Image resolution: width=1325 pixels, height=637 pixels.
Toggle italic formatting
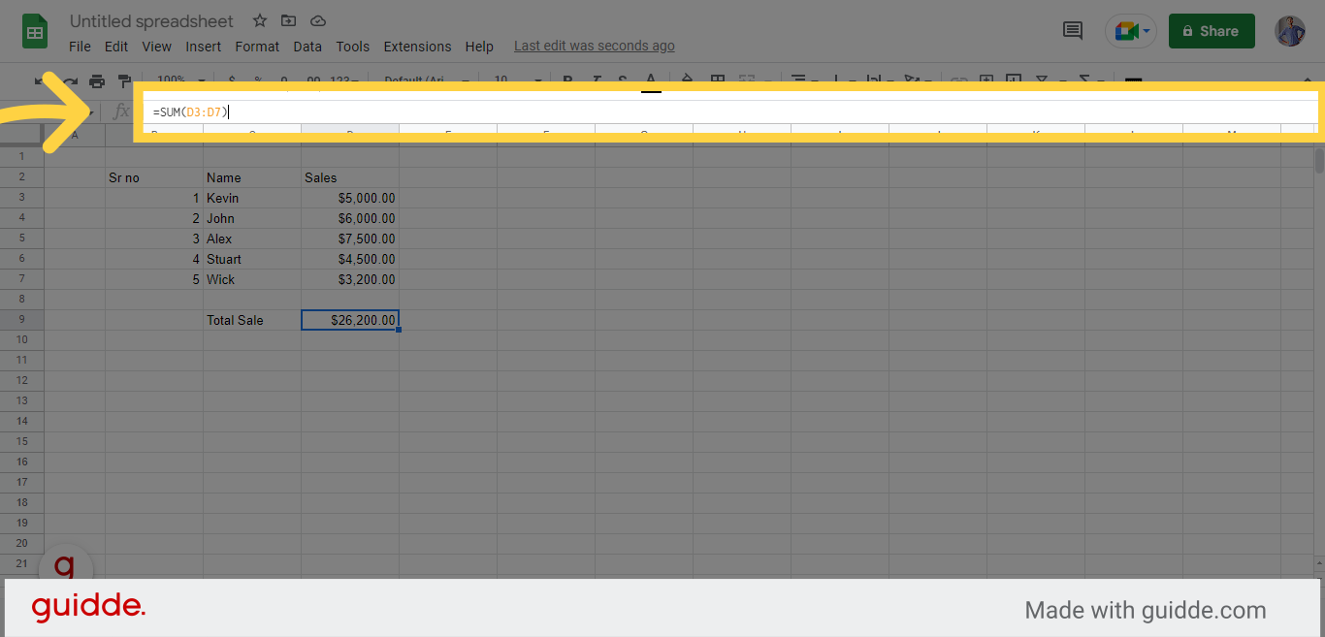click(x=596, y=80)
